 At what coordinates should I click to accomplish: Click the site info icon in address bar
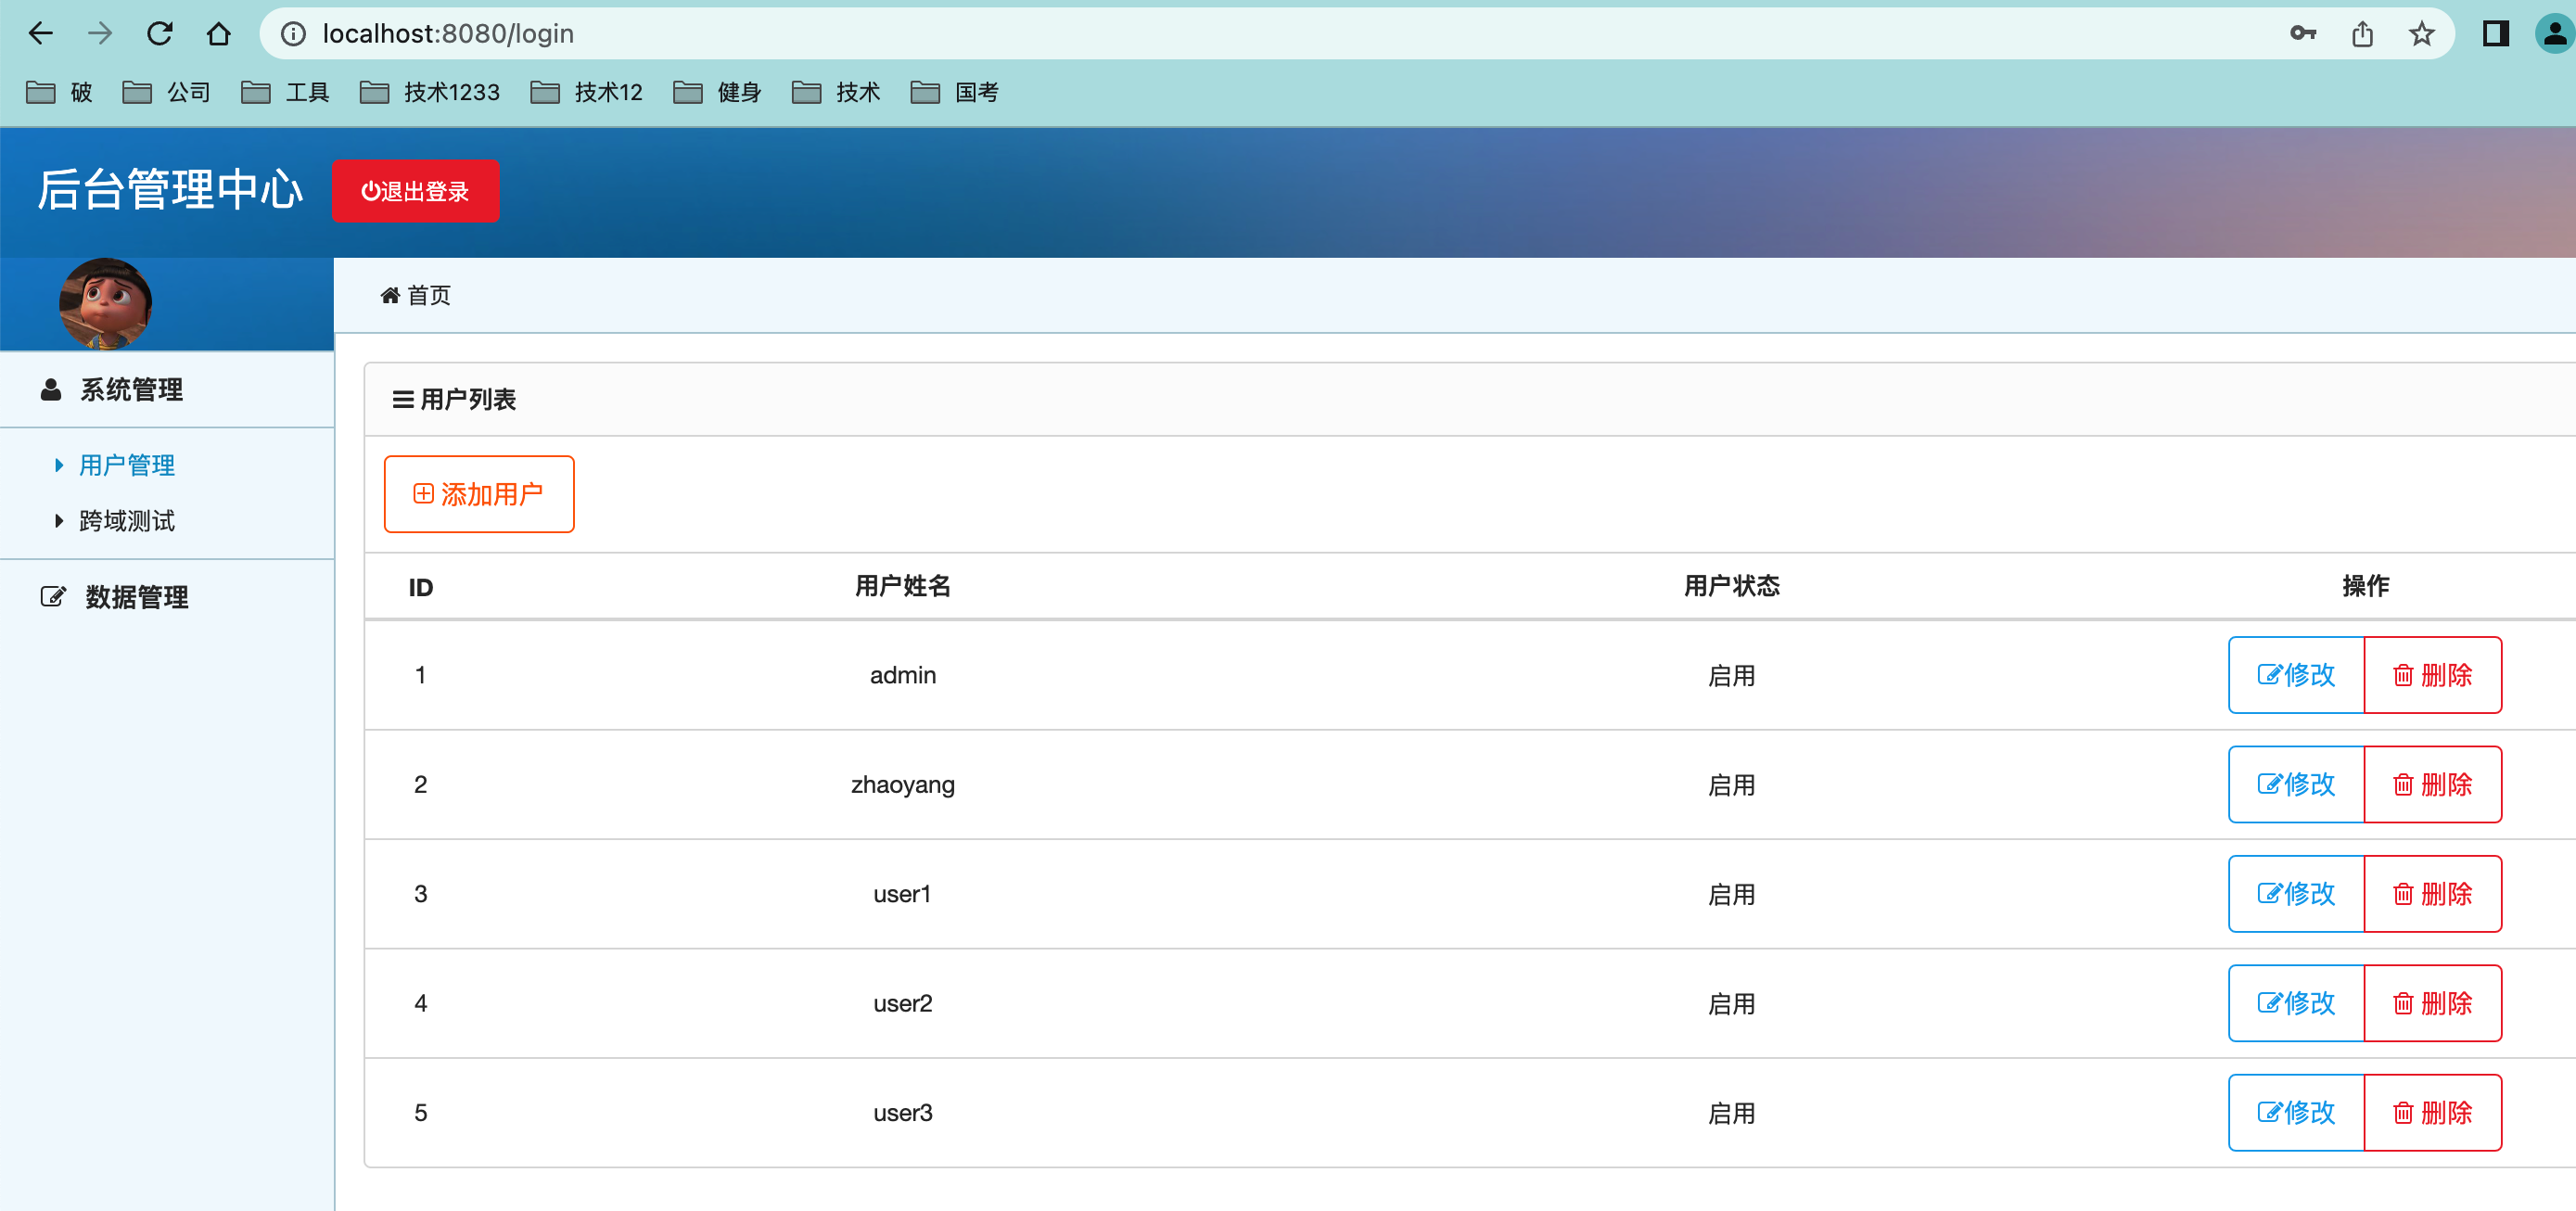(x=293, y=34)
